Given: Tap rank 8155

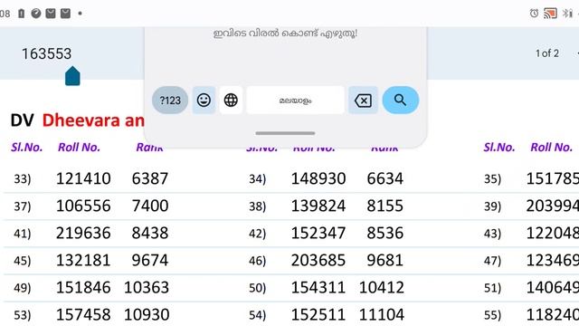Looking at the screenshot, I should pos(385,206).
